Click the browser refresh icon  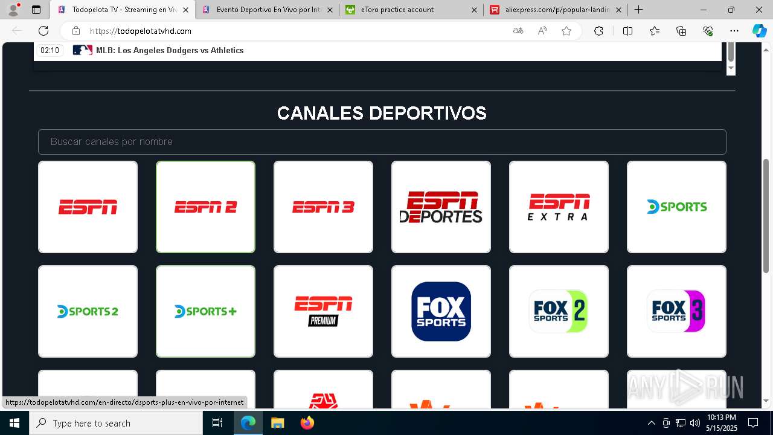tap(43, 31)
